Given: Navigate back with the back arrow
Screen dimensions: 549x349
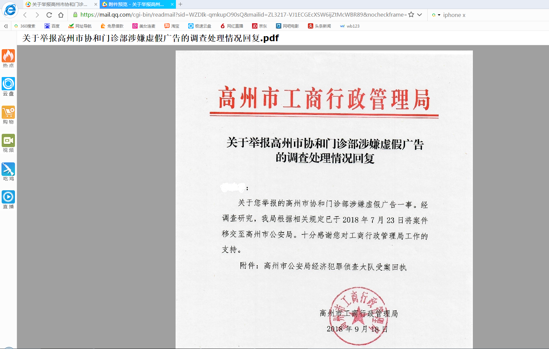Looking at the screenshot, I should pyautogui.click(x=25, y=15).
